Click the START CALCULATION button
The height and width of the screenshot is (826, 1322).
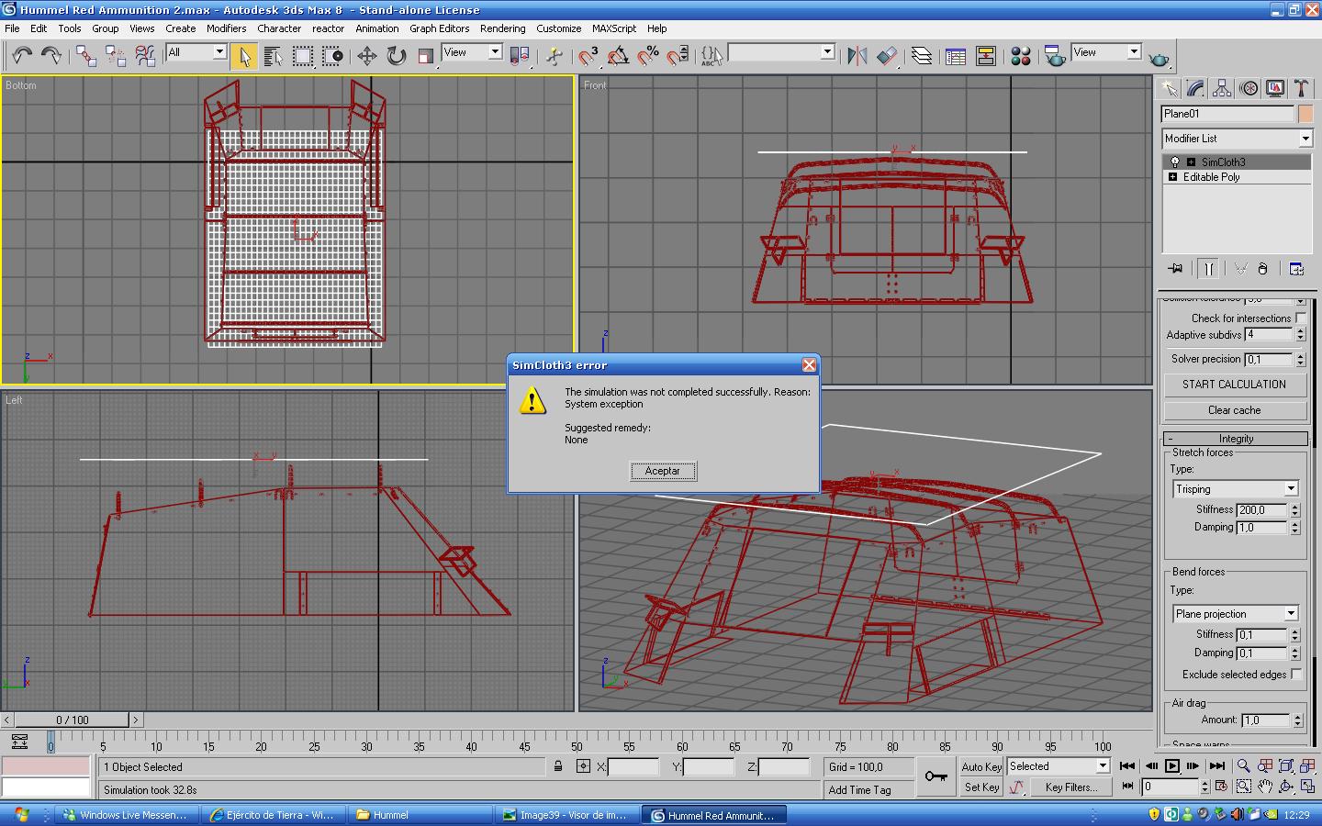point(1235,385)
